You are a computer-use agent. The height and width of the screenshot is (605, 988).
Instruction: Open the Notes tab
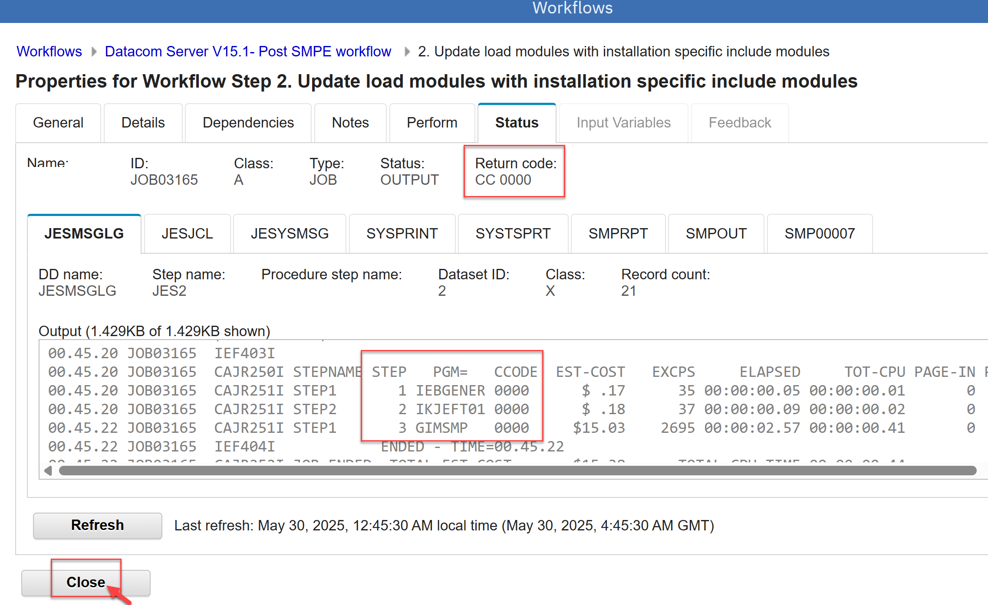tap(350, 123)
